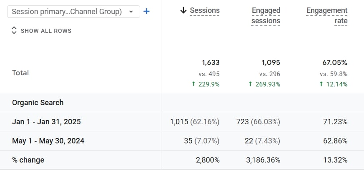The height and width of the screenshot is (170, 364).
Task: Click the 2,800% sessions change cell
Action: click(x=207, y=160)
